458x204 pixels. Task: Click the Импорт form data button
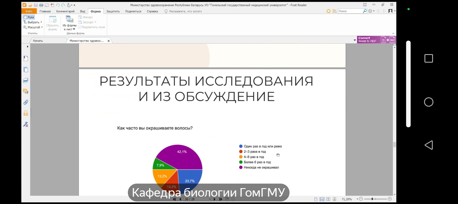(86, 17)
